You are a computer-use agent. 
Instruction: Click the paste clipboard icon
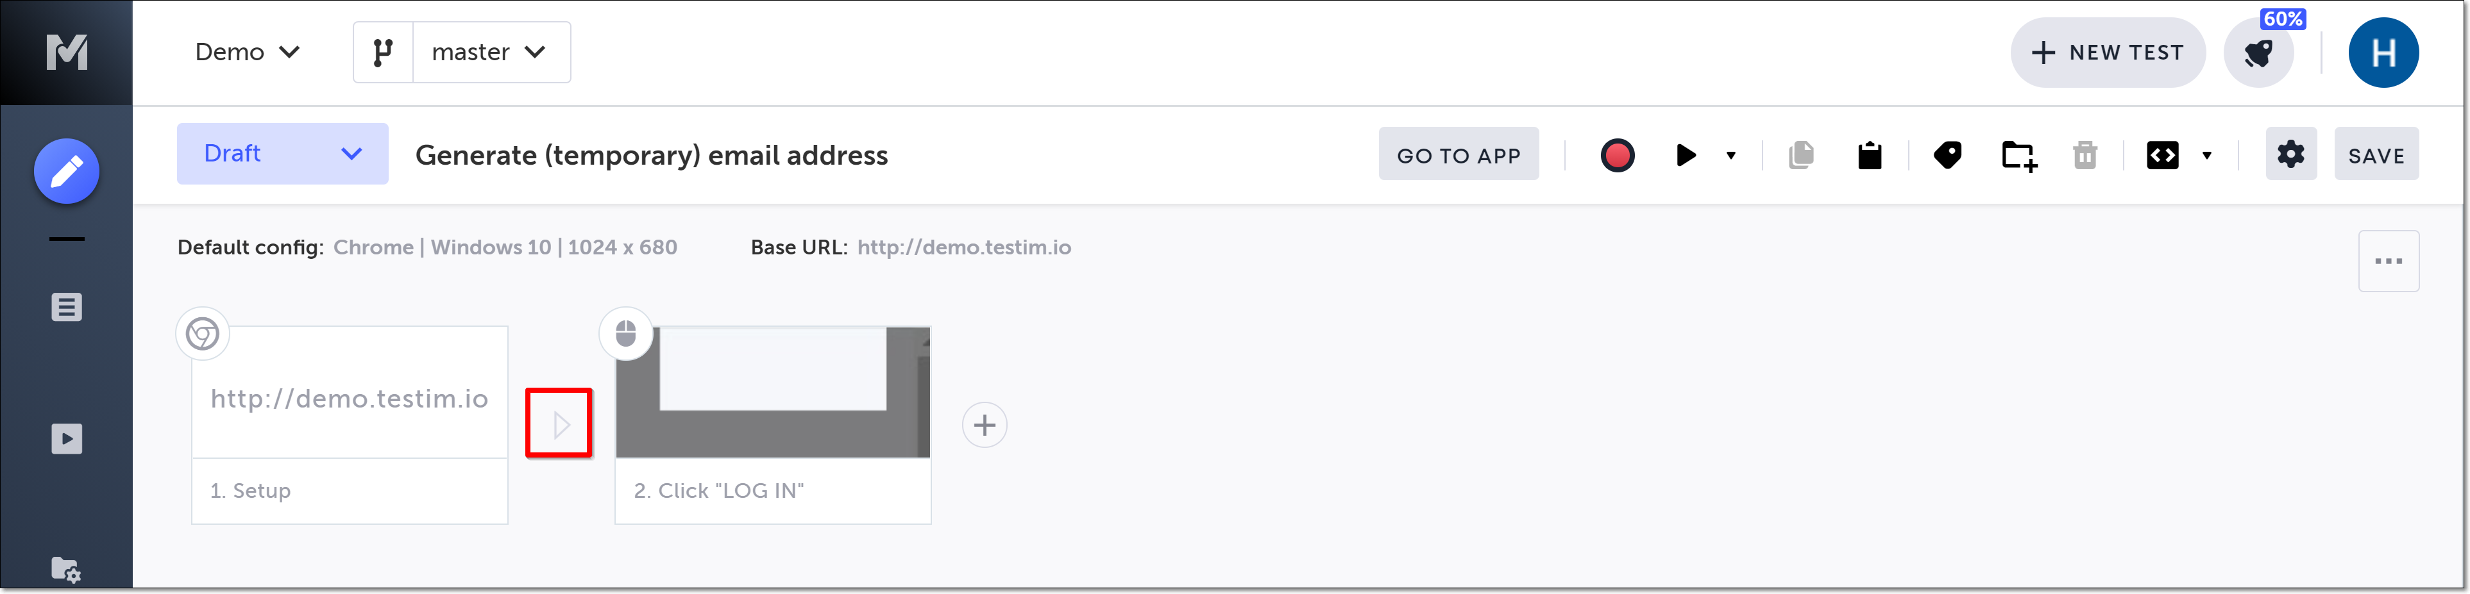pos(1869,155)
